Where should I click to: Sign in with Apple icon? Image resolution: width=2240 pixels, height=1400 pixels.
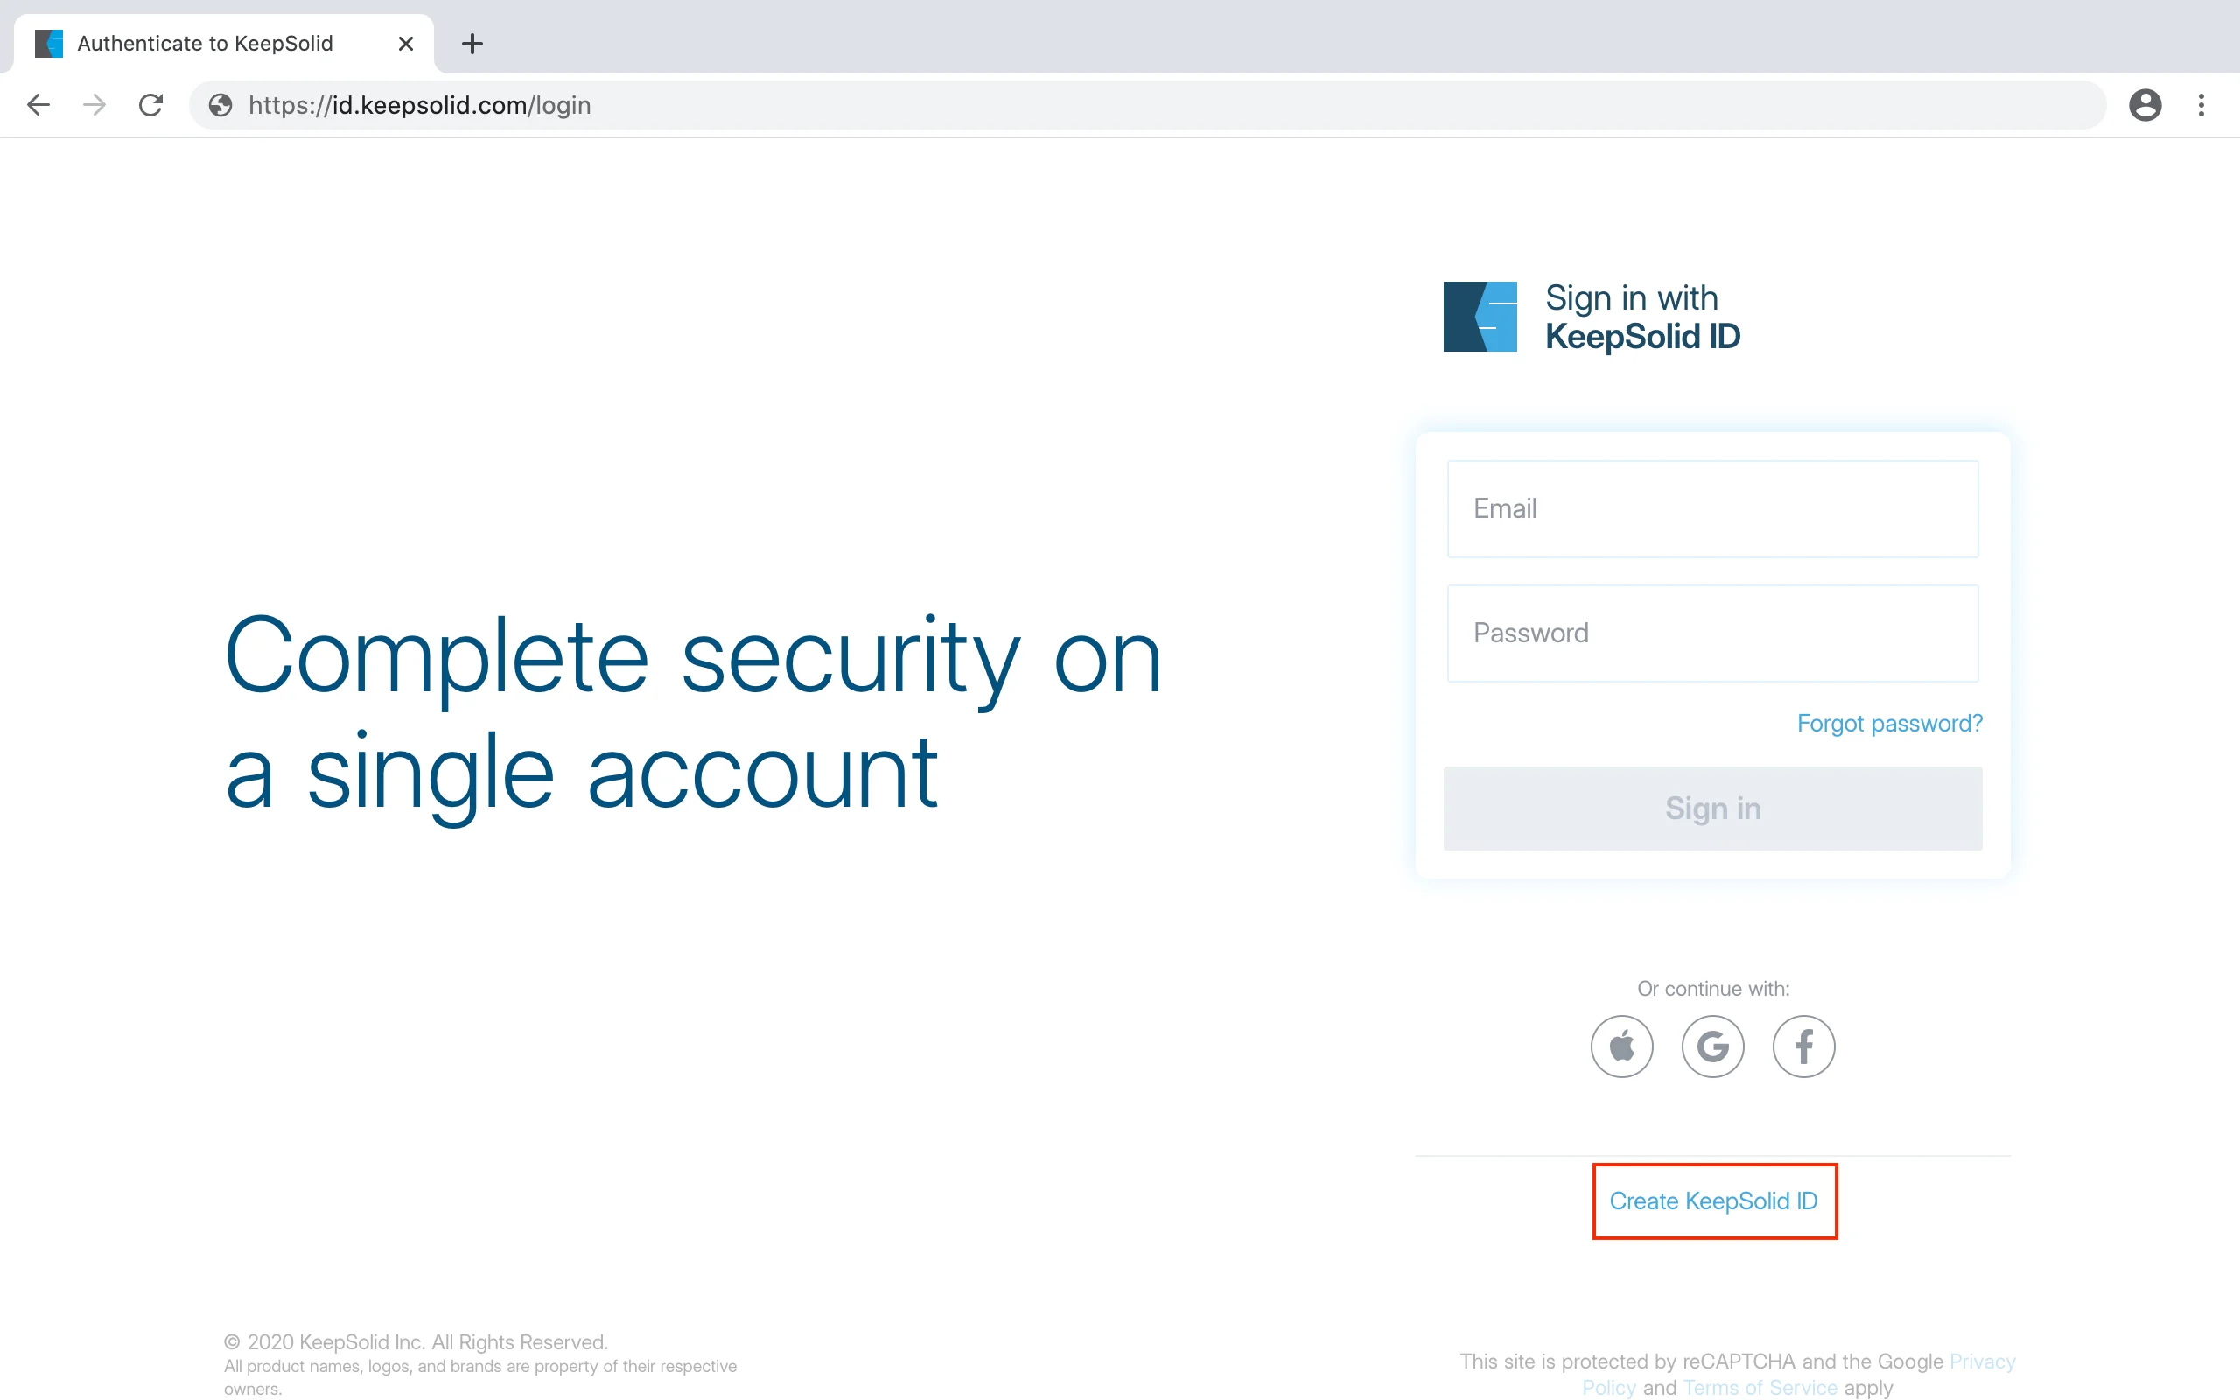1621,1046
